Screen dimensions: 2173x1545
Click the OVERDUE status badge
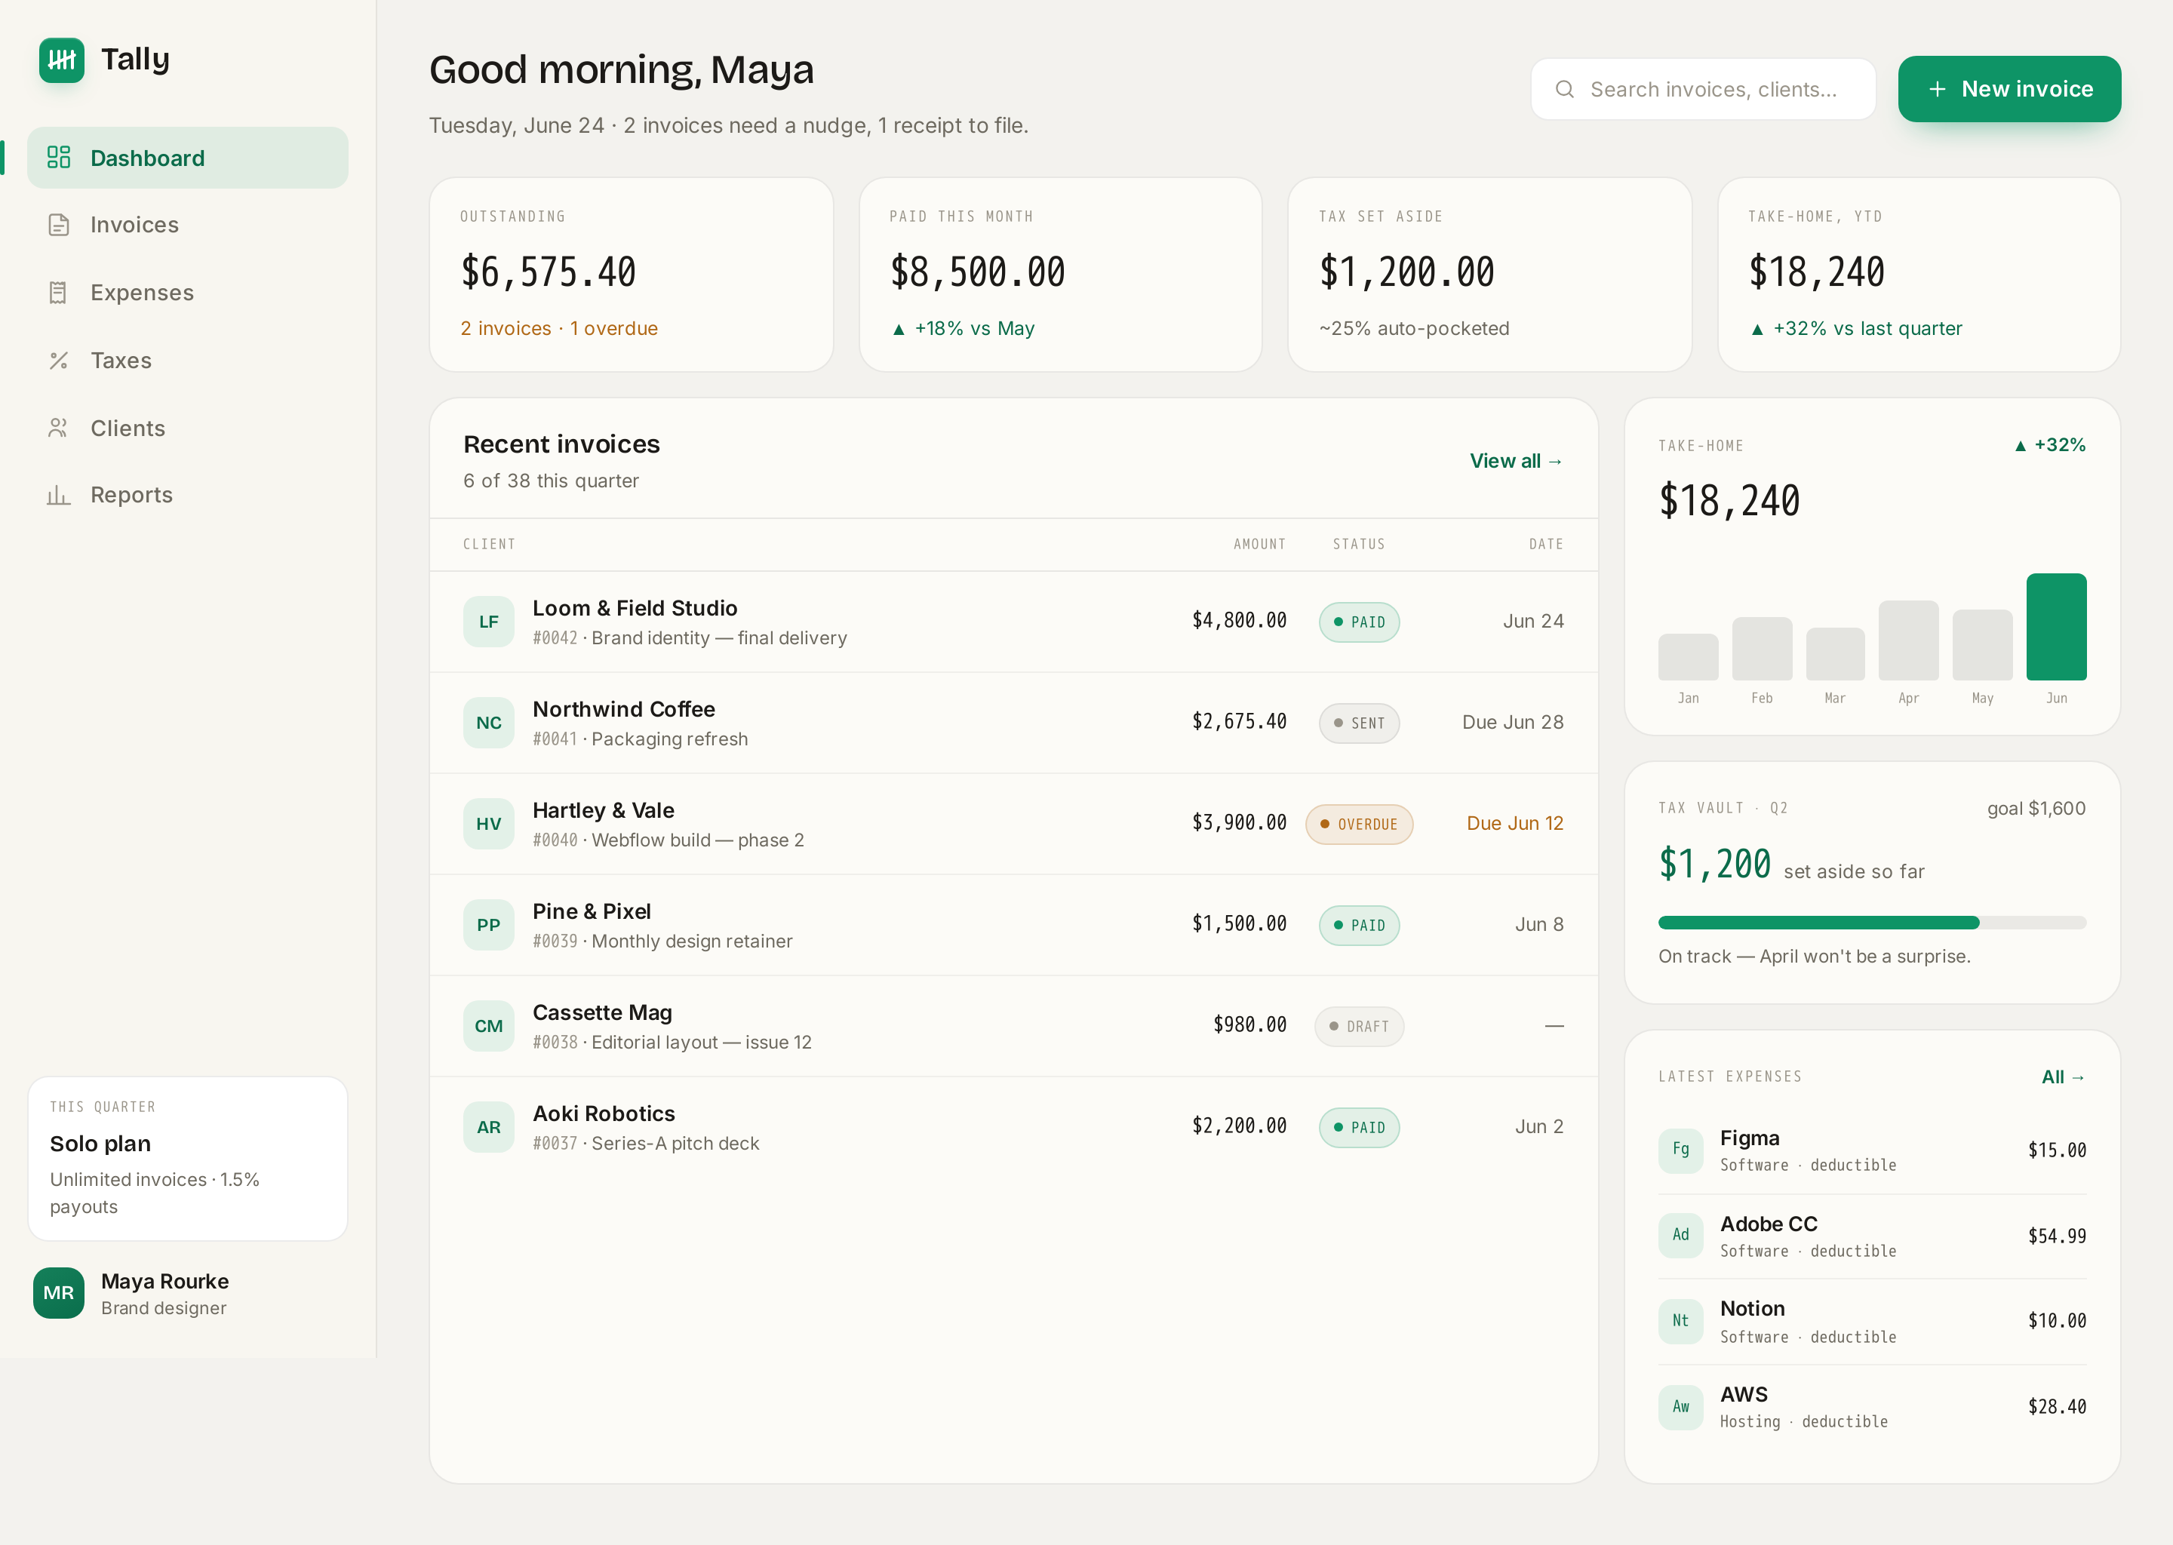[1359, 824]
